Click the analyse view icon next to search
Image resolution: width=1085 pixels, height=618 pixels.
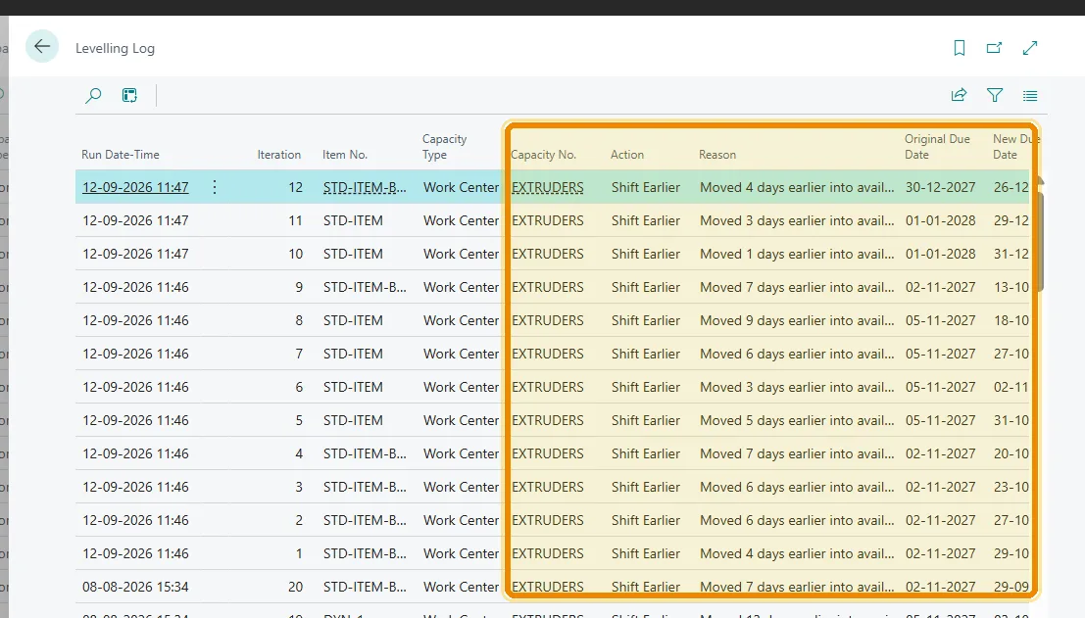point(129,95)
